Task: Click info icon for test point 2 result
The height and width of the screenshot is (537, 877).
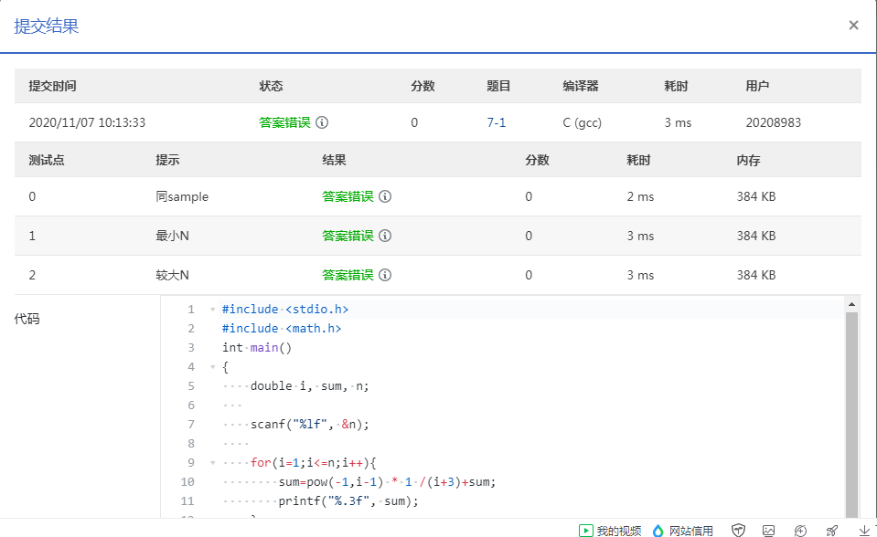Action: [x=385, y=275]
